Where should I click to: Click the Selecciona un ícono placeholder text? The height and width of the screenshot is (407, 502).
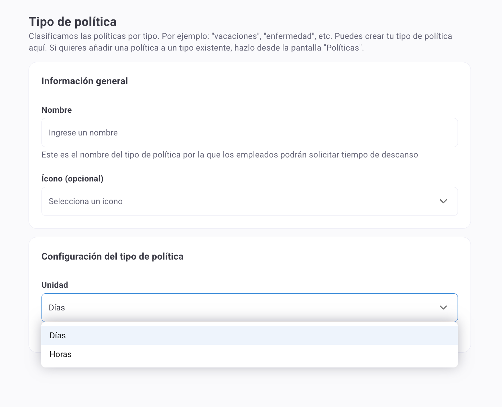pyautogui.click(x=86, y=201)
